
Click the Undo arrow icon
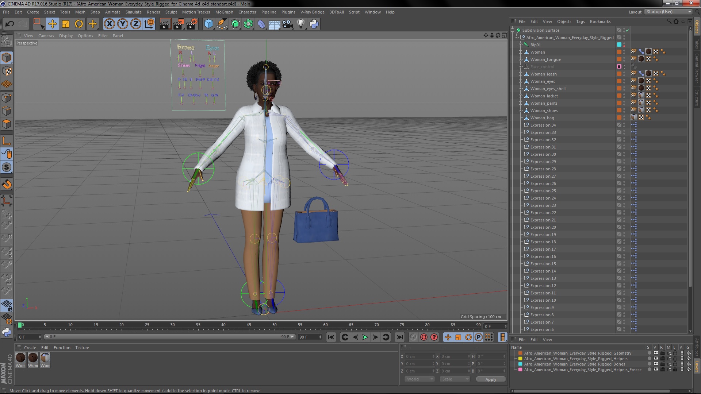pyautogui.click(x=9, y=24)
